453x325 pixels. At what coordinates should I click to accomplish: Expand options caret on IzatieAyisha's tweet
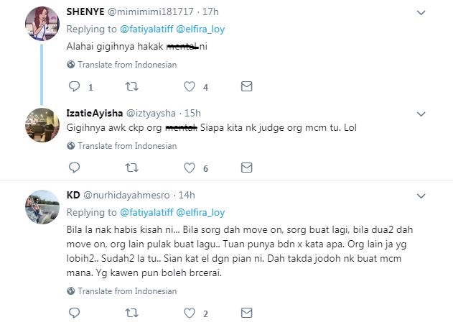pos(422,113)
